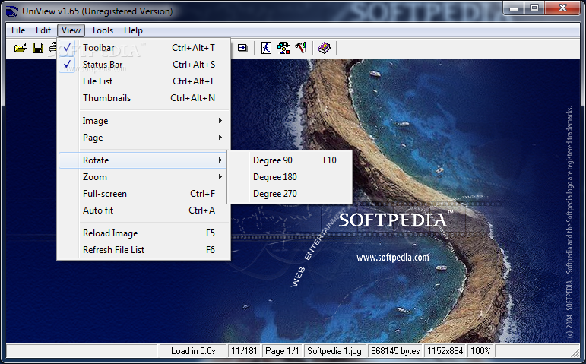Rotate image by Degree 270
Screen dimensions: 586x364
(290, 194)
